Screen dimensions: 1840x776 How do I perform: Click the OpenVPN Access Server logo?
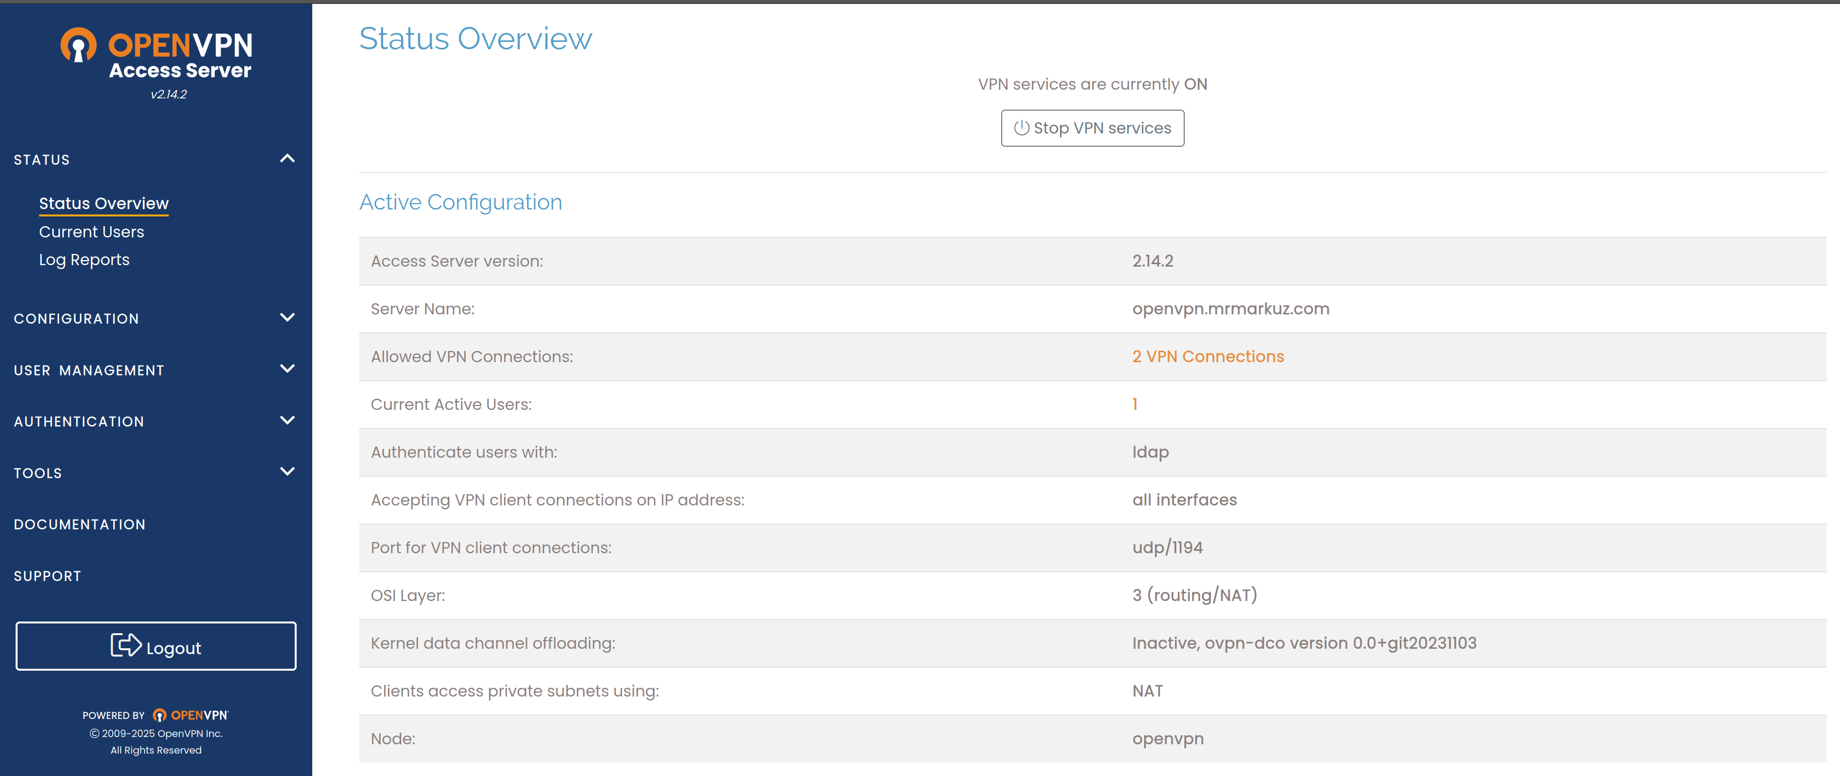156,54
